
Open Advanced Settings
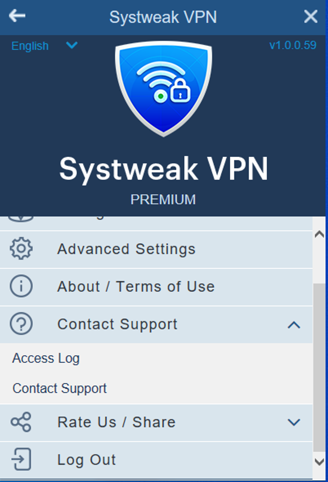coord(126,249)
